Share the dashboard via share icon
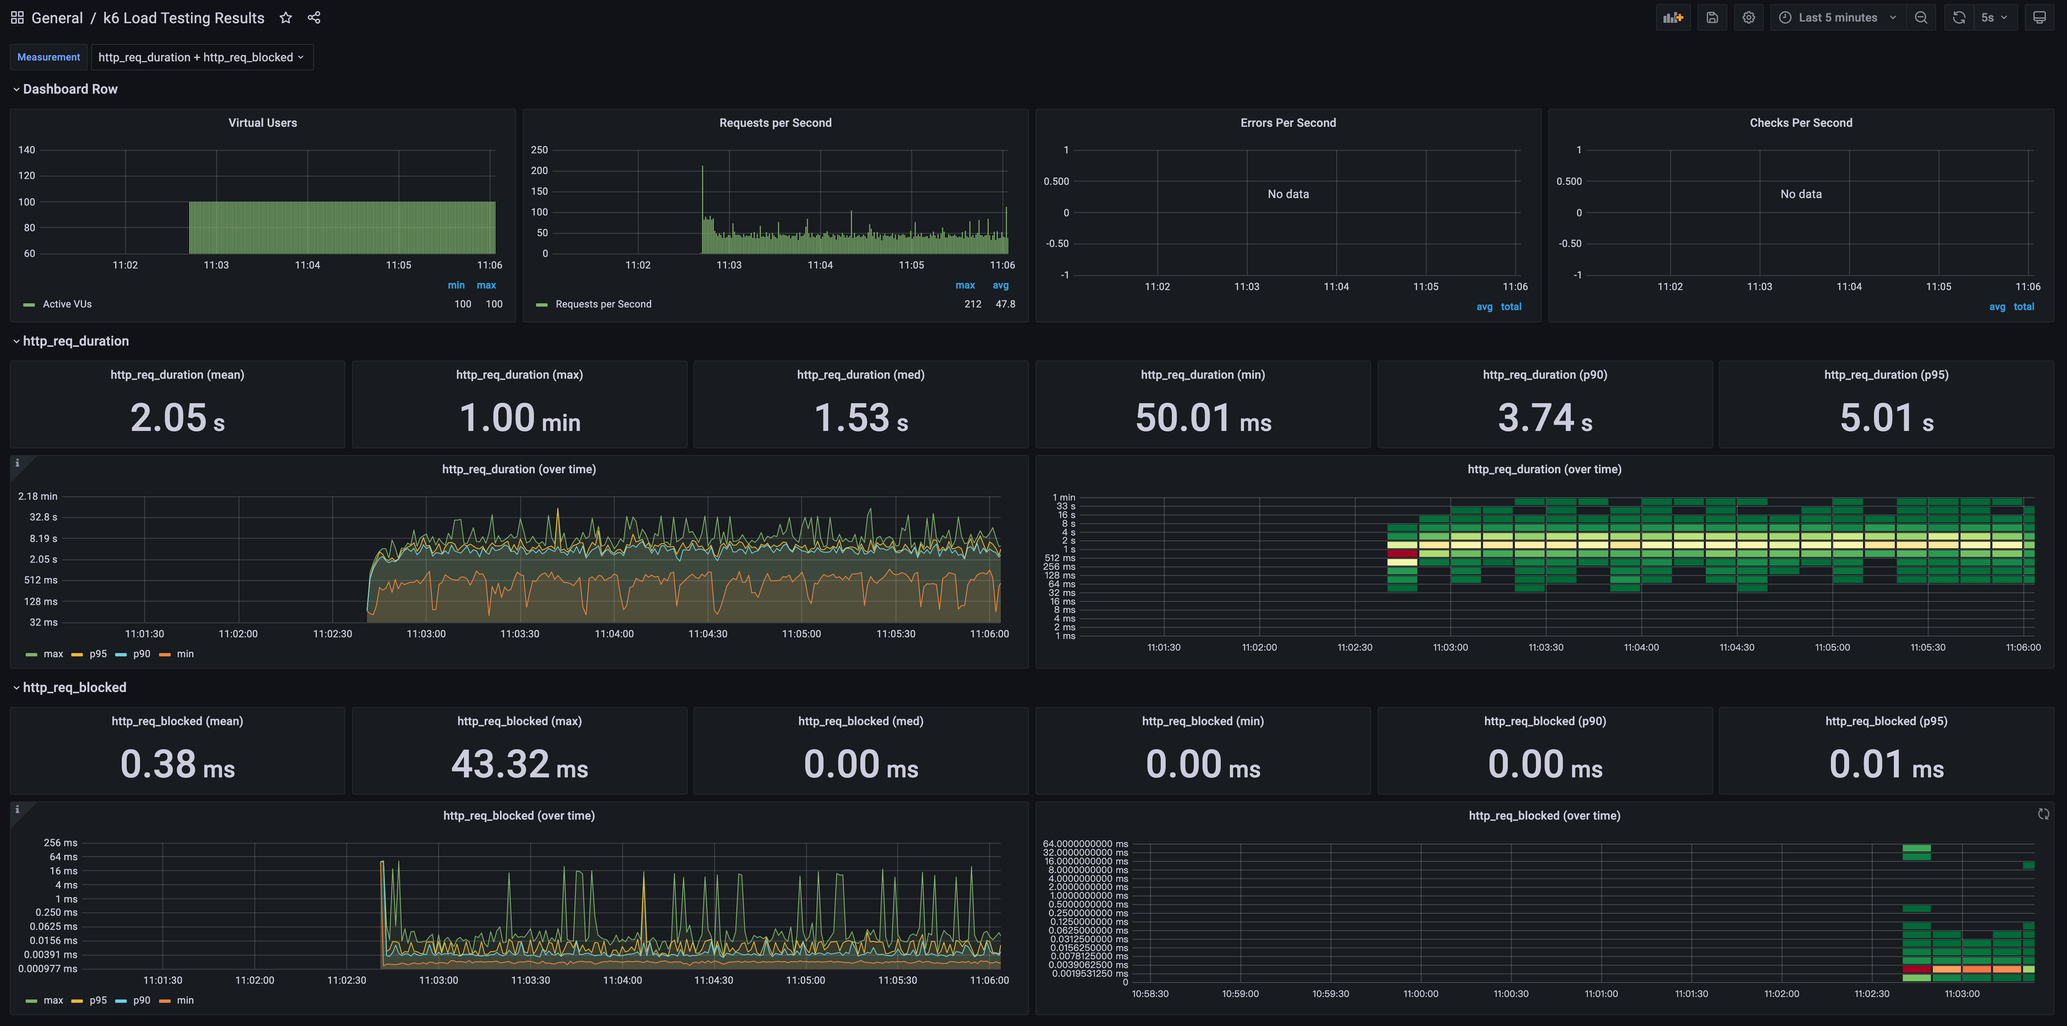The width and height of the screenshot is (2067, 1026). tap(314, 18)
